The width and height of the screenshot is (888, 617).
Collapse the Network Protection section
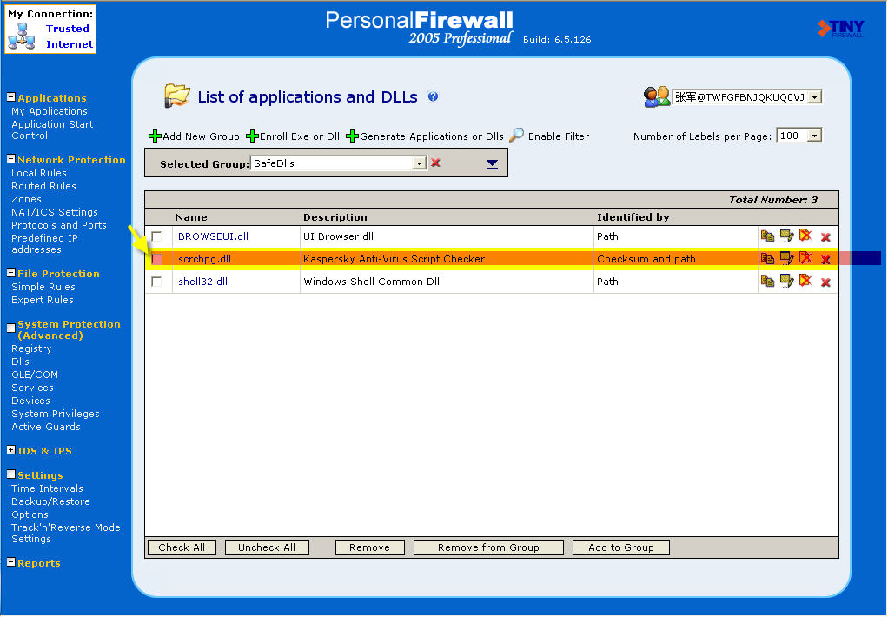[x=10, y=159]
